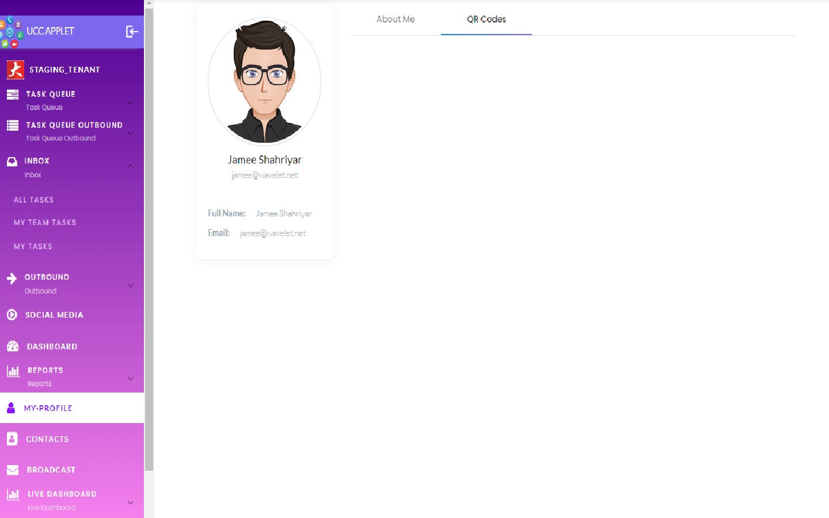Expand the Reports menu chevron
The width and height of the screenshot is (829, 518).
coord(130,378)
